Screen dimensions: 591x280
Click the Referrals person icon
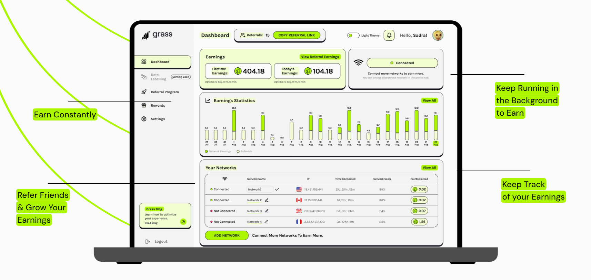pyautogui.click(x=242, y=35)
